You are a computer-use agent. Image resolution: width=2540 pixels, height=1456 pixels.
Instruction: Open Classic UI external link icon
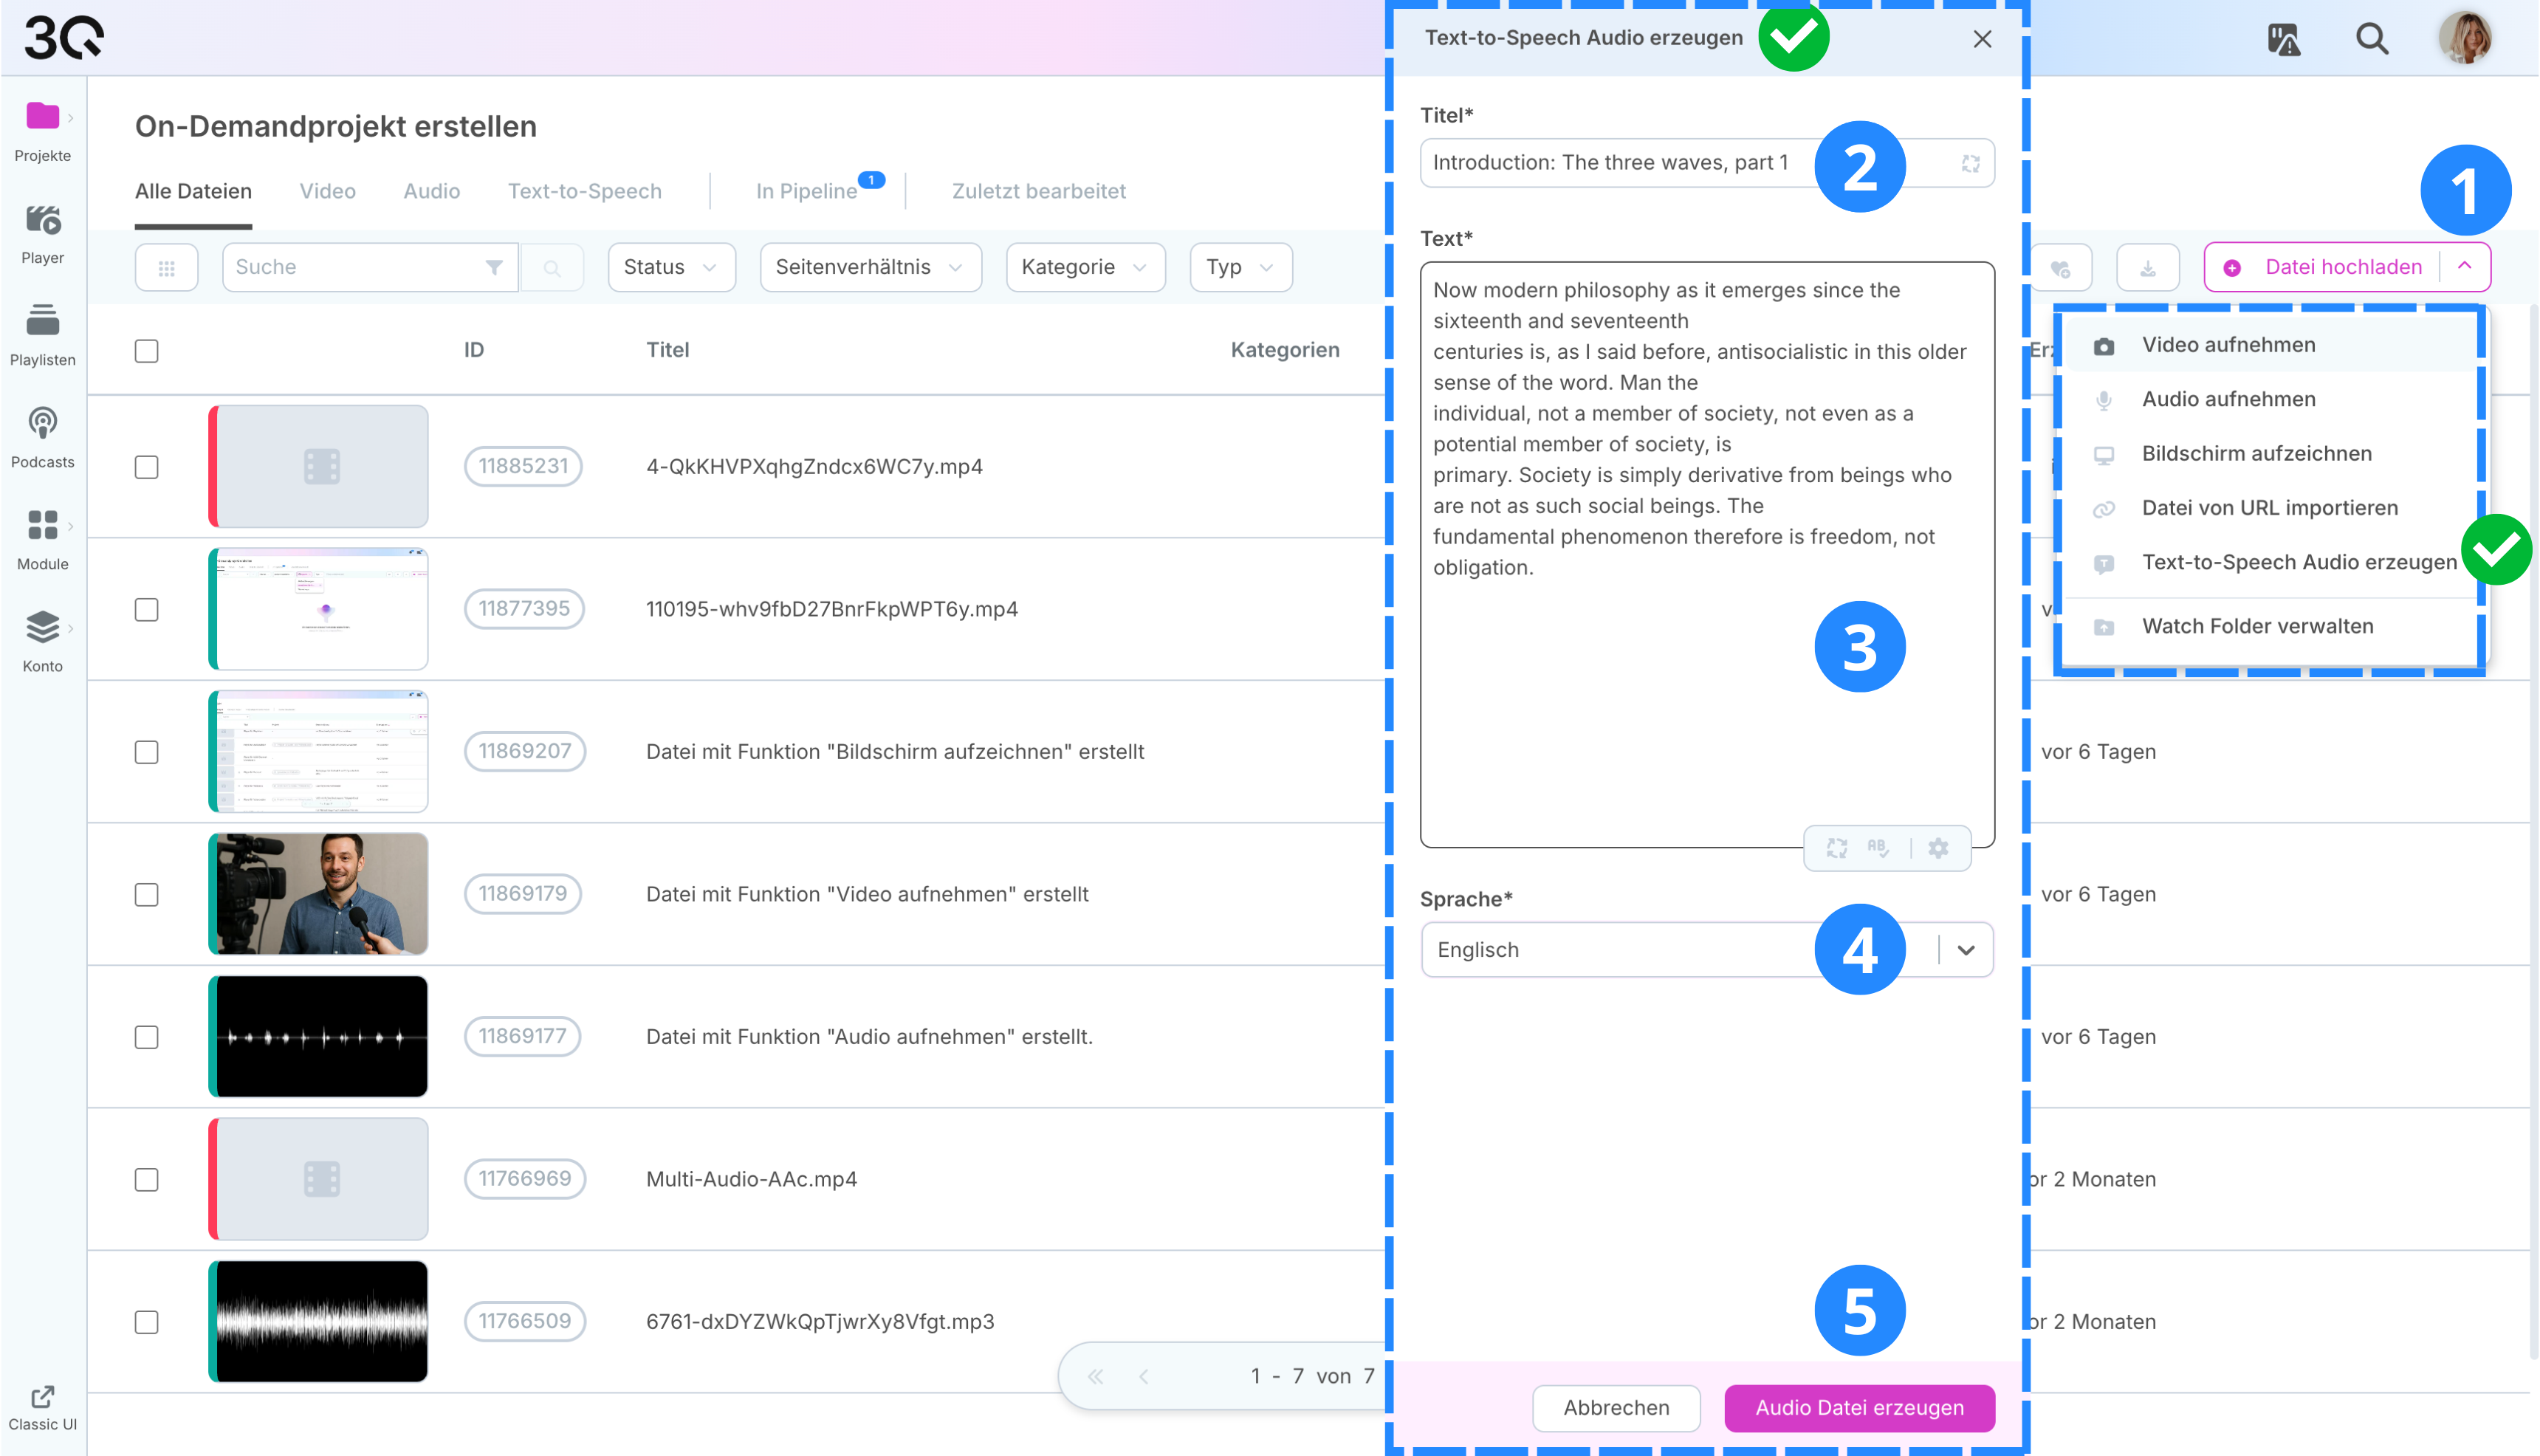click(x=42, y=1396)
